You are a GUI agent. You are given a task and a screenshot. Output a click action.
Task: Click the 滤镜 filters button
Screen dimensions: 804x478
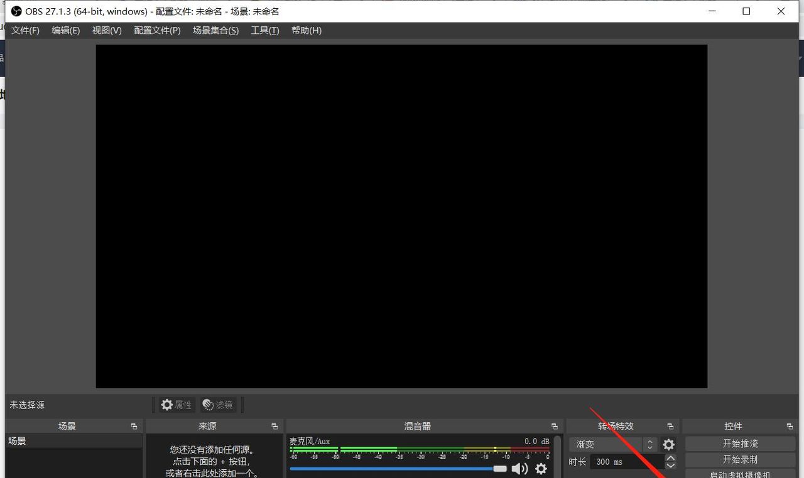[218, 405]
